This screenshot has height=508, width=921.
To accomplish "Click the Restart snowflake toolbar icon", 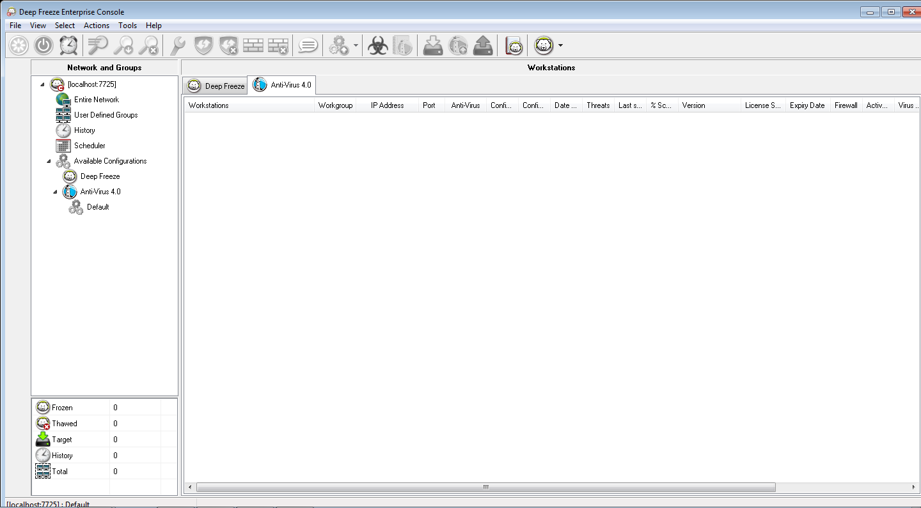I will click(19, 45).
